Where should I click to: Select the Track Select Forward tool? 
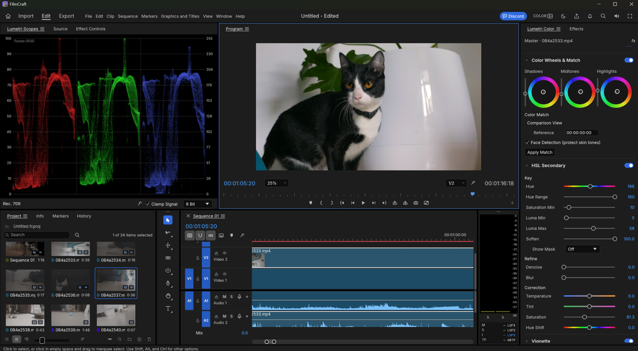(168, 233)
